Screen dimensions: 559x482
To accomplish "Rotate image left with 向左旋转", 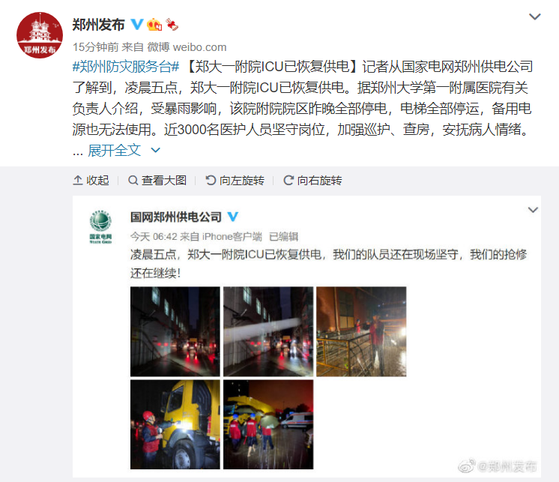I will (x=235, y=181).
